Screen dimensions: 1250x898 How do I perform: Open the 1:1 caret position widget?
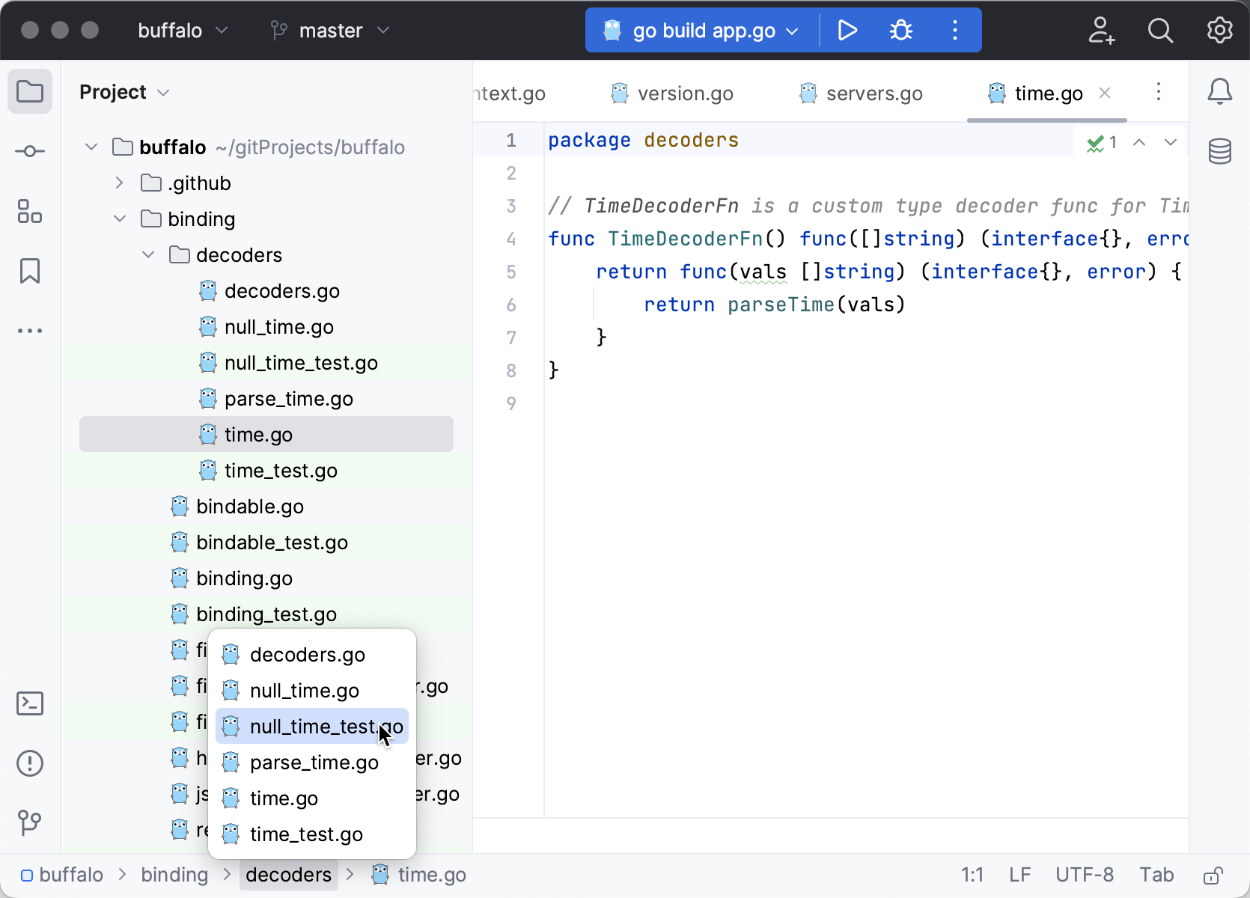(972, 874)
